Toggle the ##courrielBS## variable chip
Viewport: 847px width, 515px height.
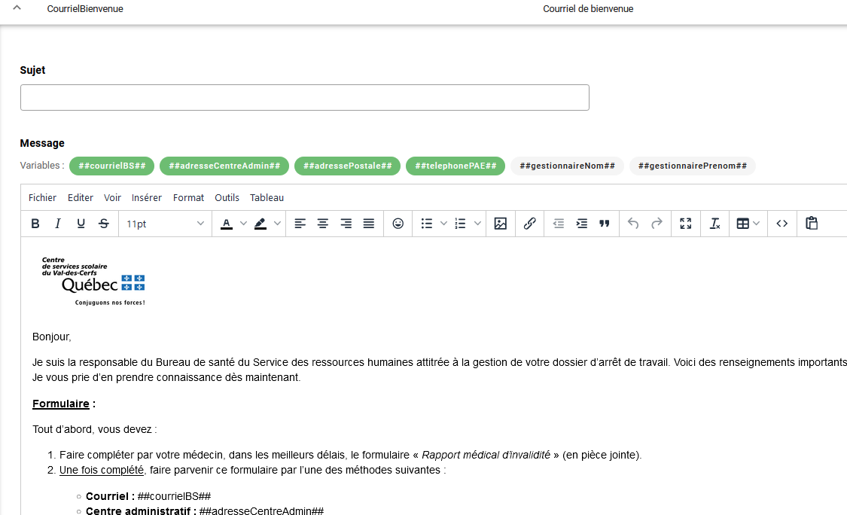[112, 166]
